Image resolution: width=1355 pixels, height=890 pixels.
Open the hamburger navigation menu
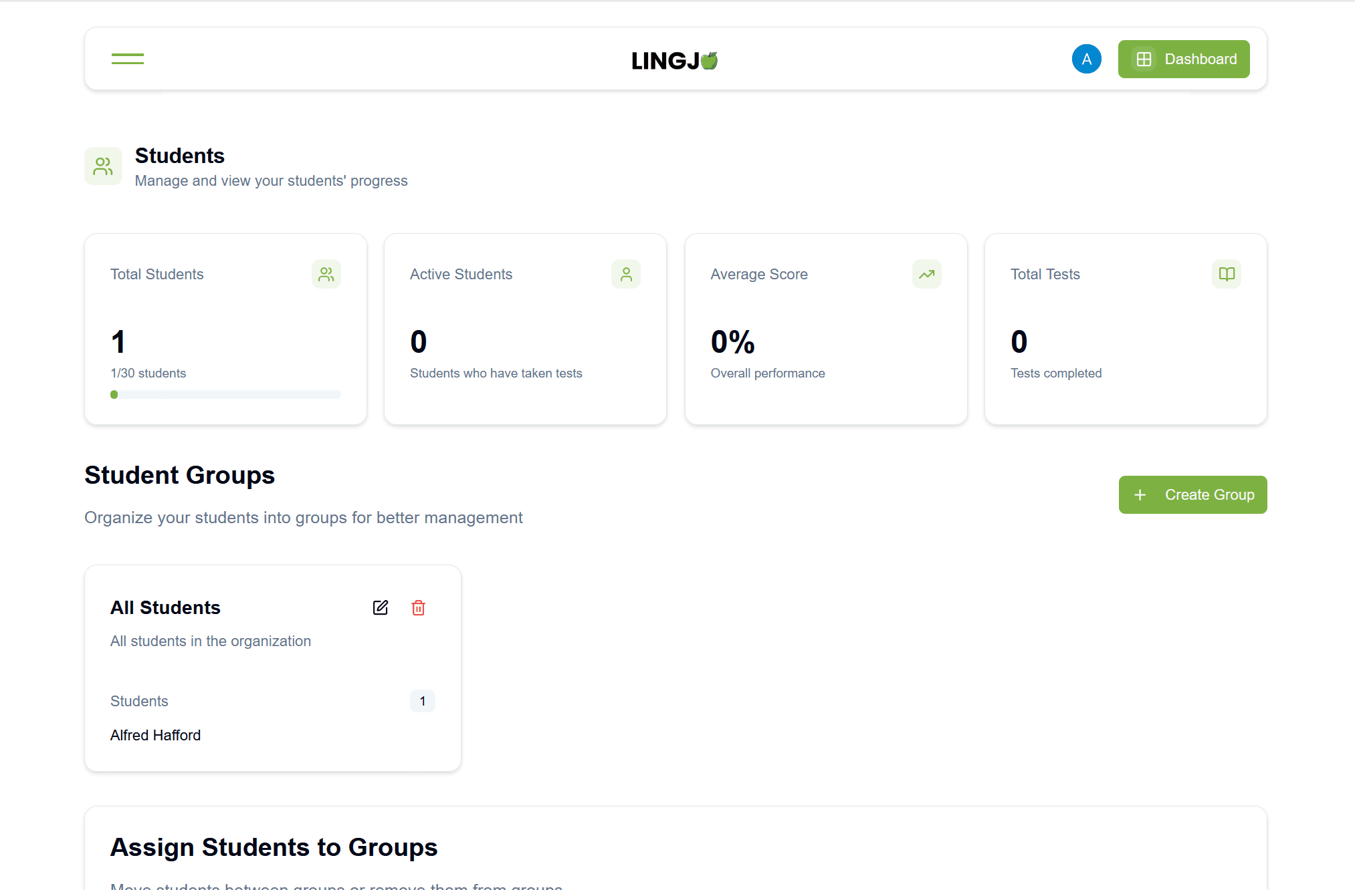(x=127, y=59)
